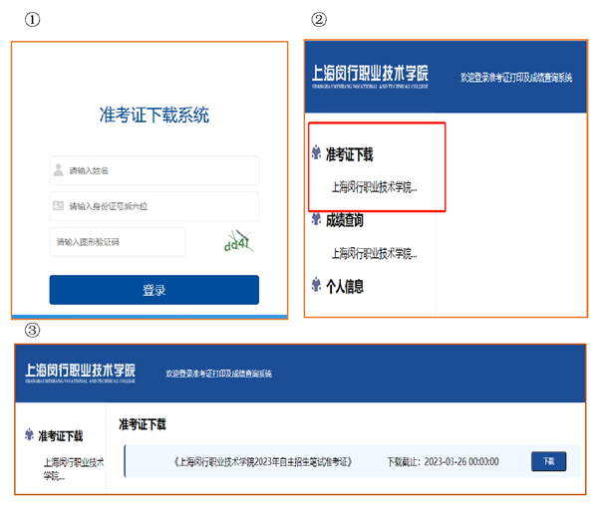Click the person icon in the name field
599x510 pixels.
[x=59, y=170]
